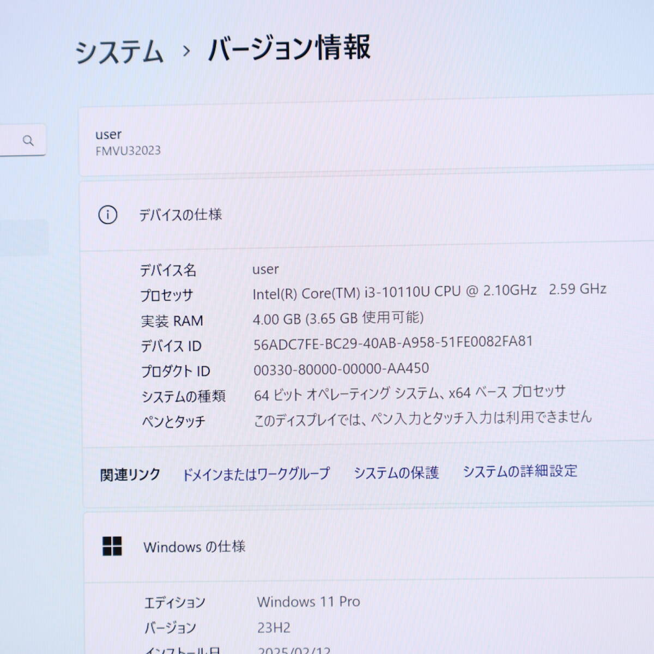Image resolution: width=654 pixels, height=654 pixels.
Task: Open システムの詳細設定 link
Action: pyautogui.click(x=520, y=471)
